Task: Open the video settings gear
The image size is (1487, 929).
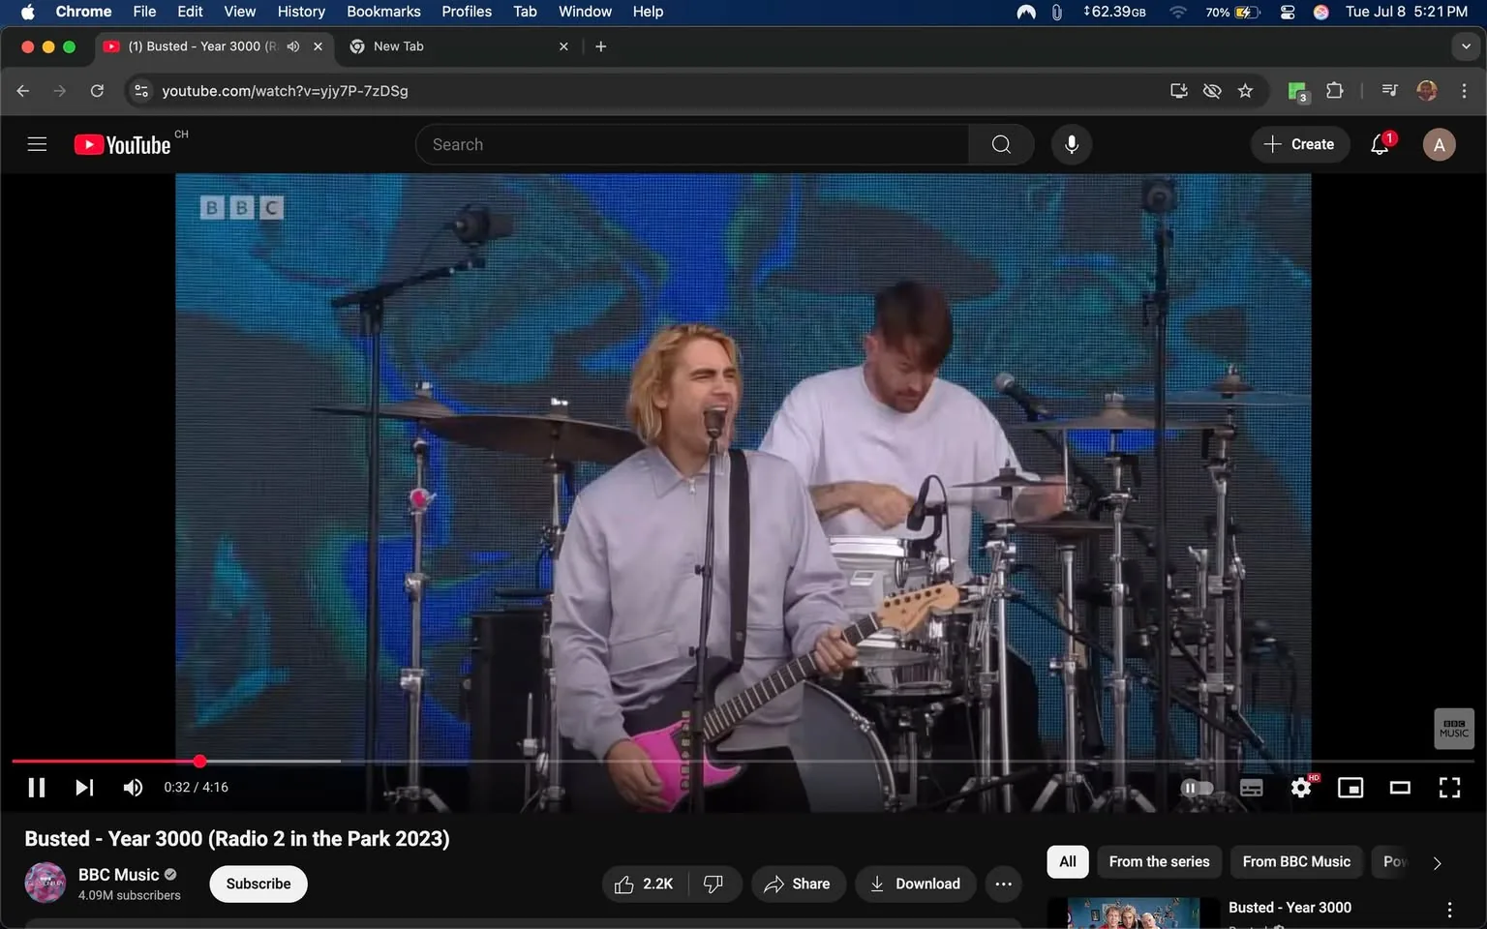Action: (1300, 787)
